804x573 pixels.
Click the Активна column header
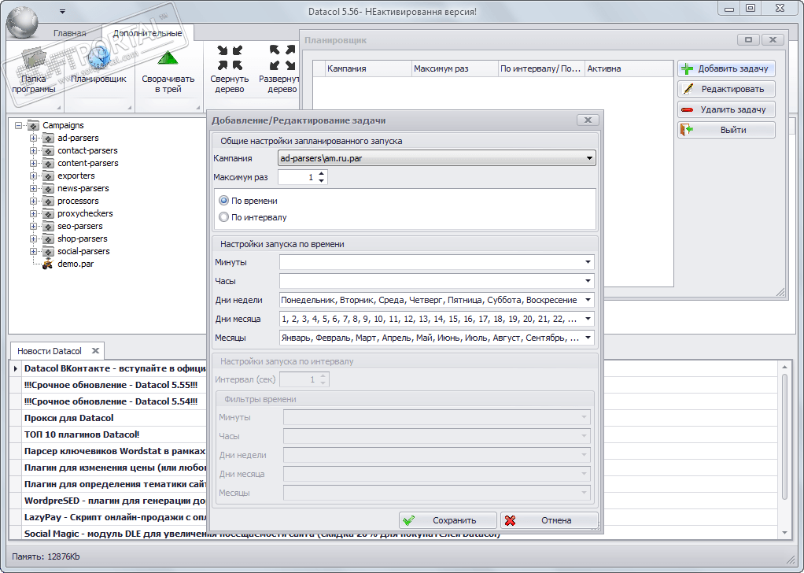point(629,68)
